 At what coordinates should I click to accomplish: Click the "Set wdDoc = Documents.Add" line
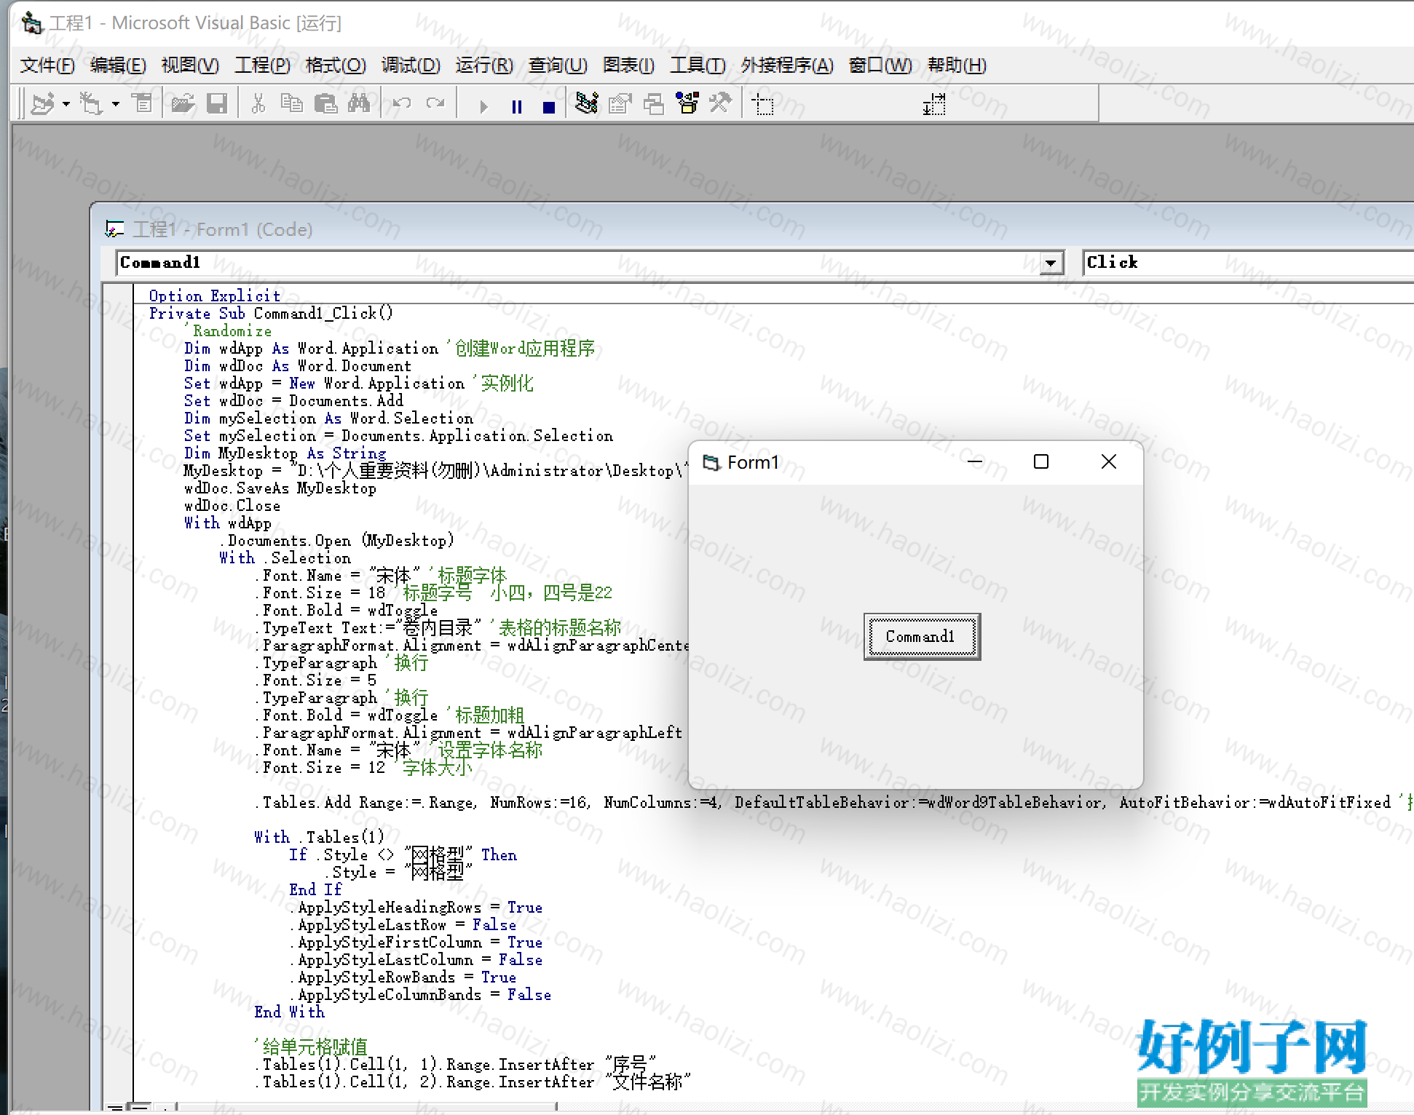click(x=293, y=400)
